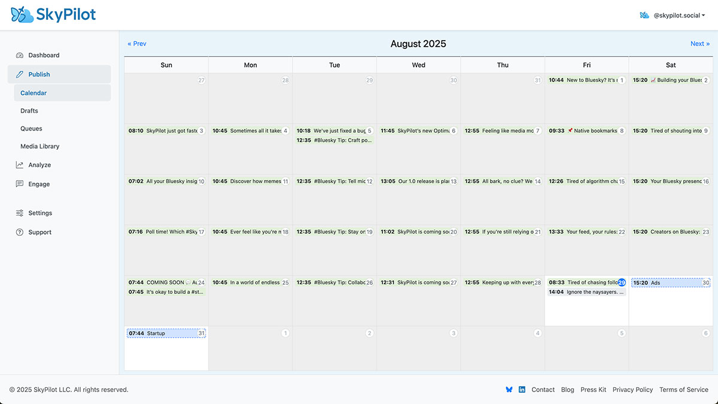
Task: Open the LinkedIn footer icon
Action: [x=522, y=390]
